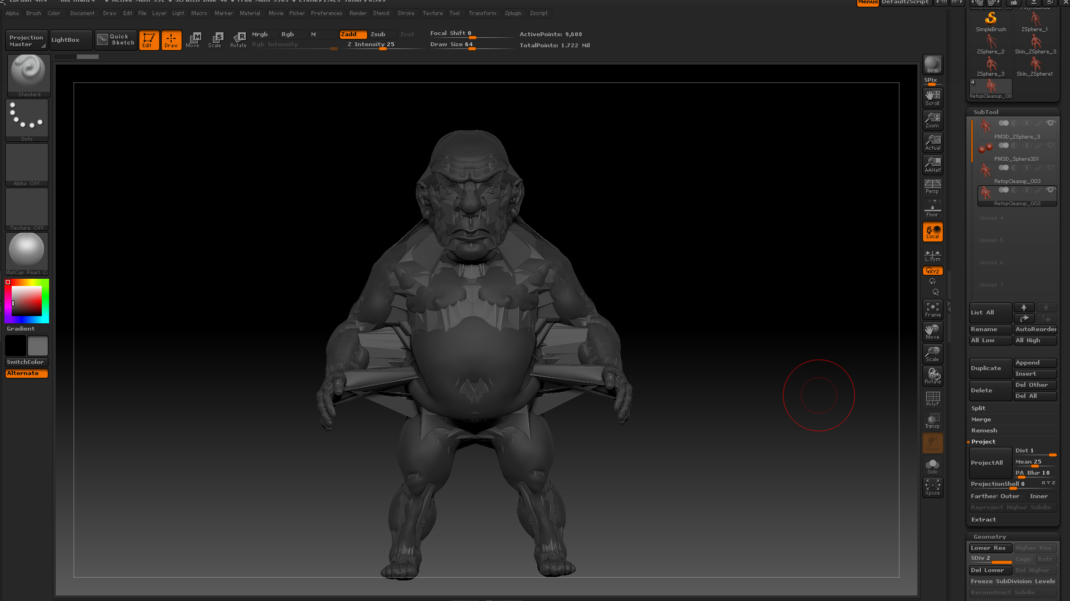Viewport: 1070px width, 601px height.
Task: Click right shelf Rotate view icon
Action: coord(932,376)
